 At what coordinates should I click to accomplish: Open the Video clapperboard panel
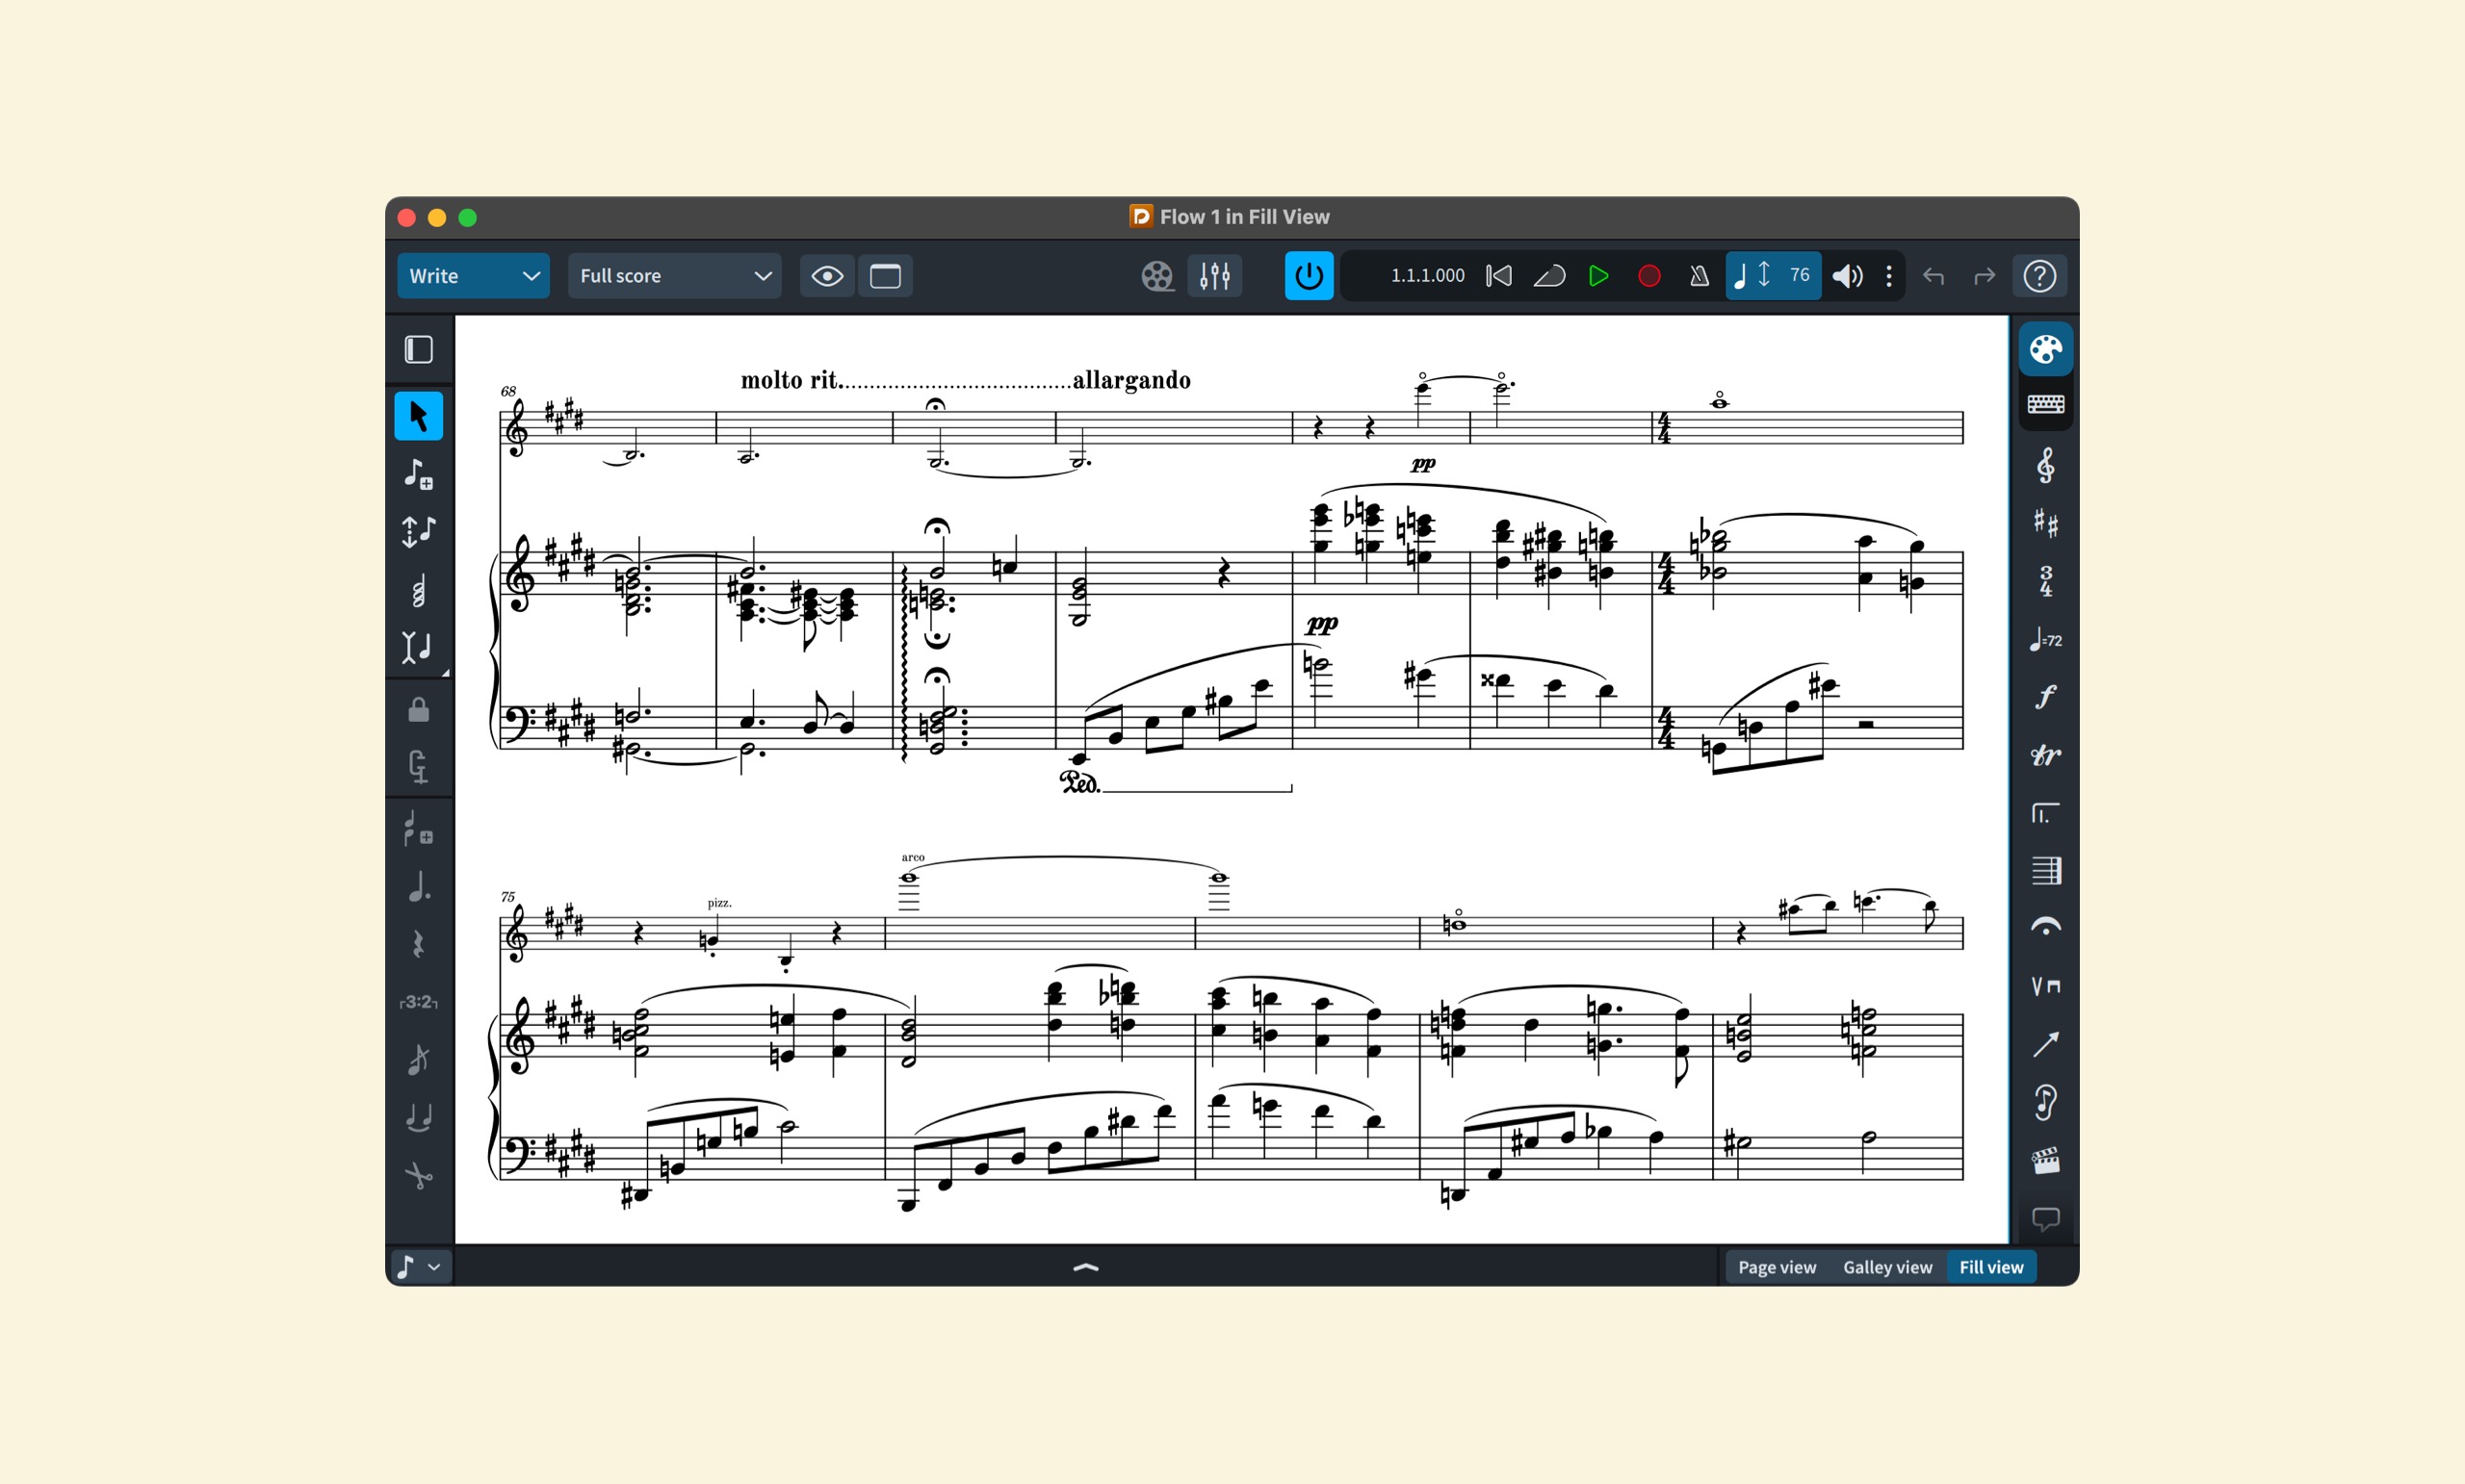click(2045, 1161)
